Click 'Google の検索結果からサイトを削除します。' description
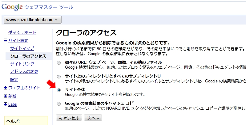Image resolution: width=246 pixels, height=125 pixels. click(x=105, y=95)
